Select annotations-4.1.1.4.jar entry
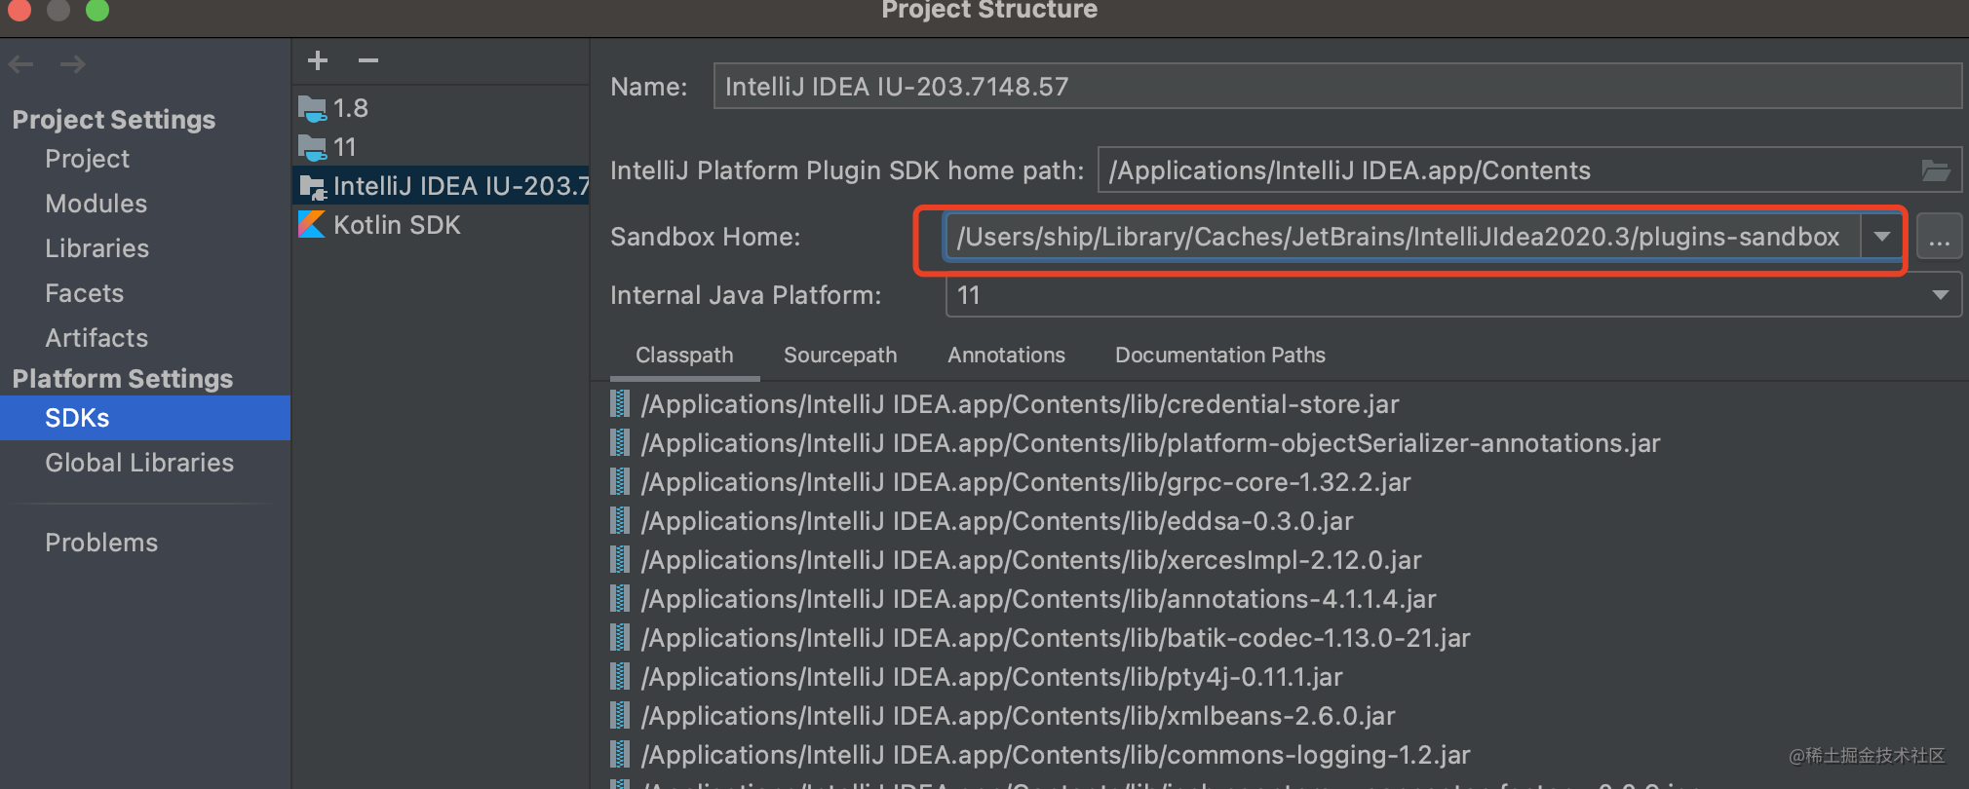This screenshot has height=789, width=1969. pyautogui.click(x=1039, y=599)
